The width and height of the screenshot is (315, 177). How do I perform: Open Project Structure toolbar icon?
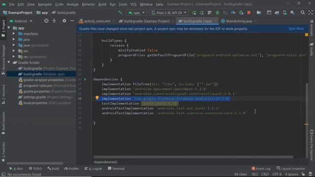coord(259,13)
